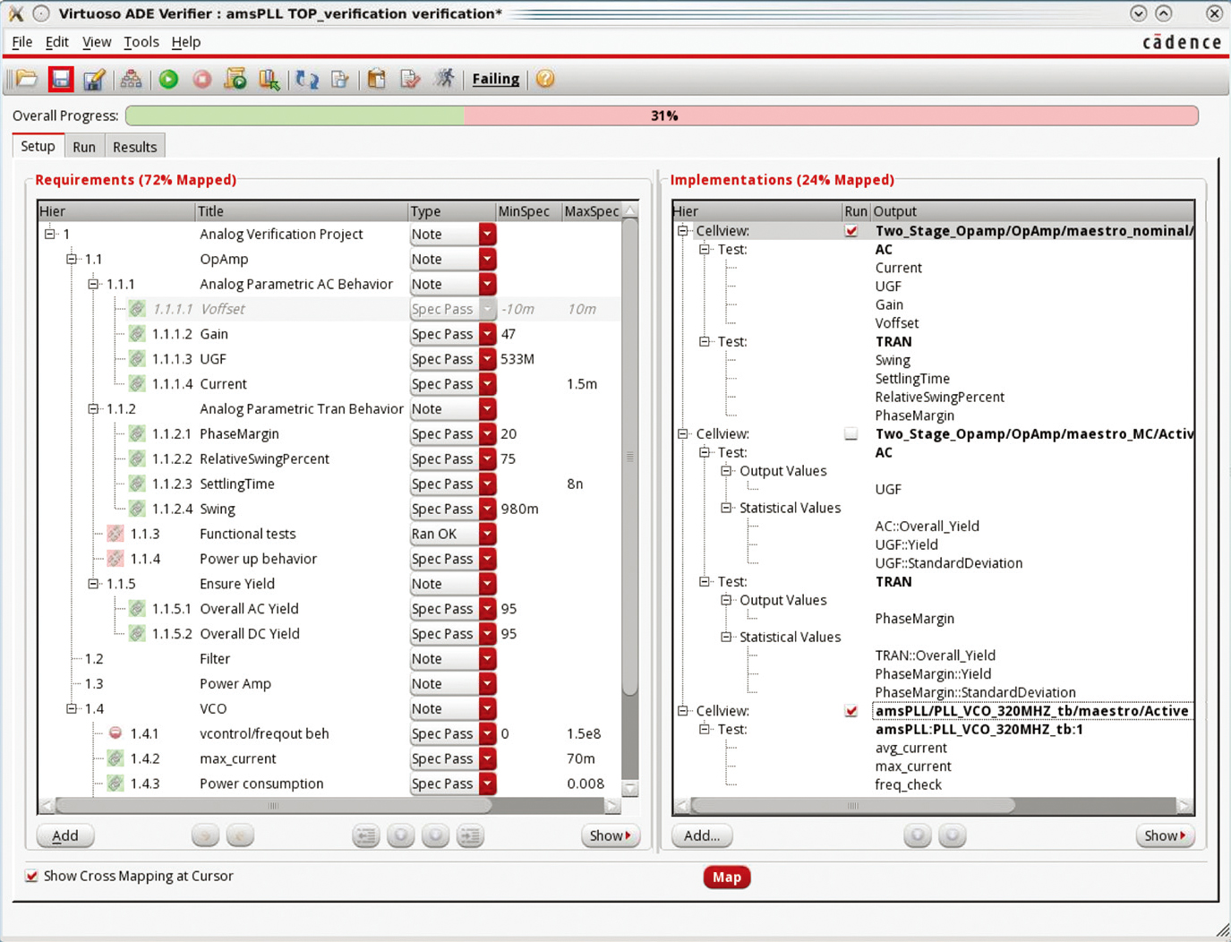Screen dimensions: 1231x942
Task: Open the Help question mark icon
Action: click(545, 80)
